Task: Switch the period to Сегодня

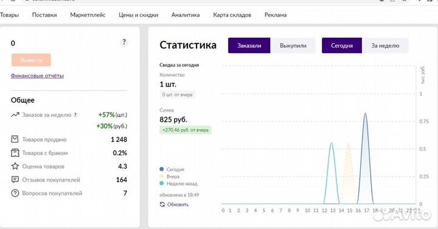Action: coord(342,46)
